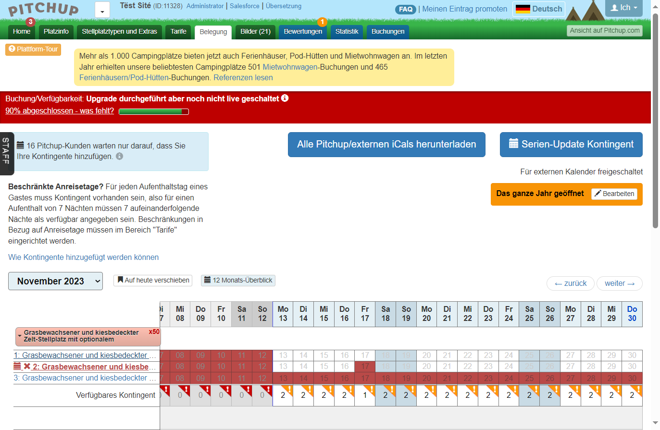Switch to the Home tab
Image resolution: width=660 pixels, height=430 pixels.
pos(22,32)
